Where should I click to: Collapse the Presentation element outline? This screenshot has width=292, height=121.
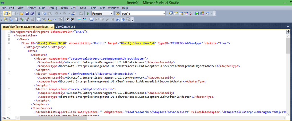click(x=9, y=36)
